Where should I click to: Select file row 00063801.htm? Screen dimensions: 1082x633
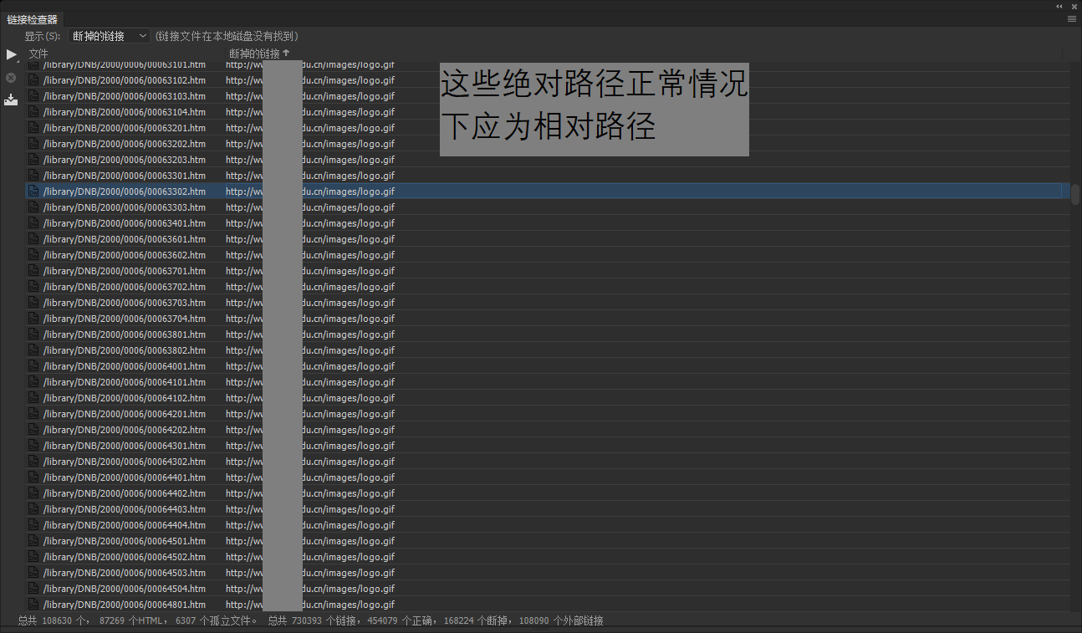click(x=548, y=334)
